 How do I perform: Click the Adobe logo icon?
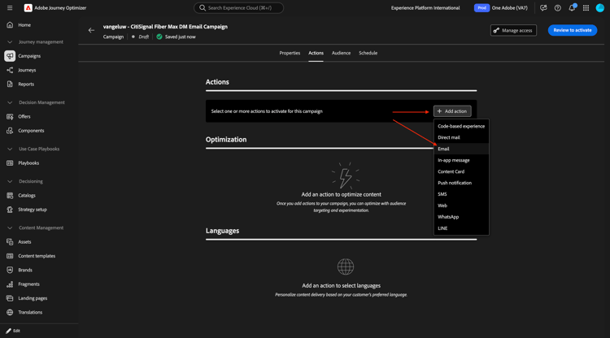28,8
